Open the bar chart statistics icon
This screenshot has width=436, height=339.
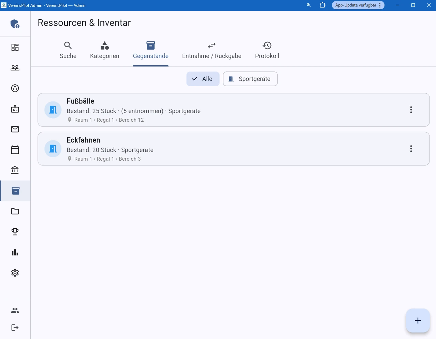(15, 252)
